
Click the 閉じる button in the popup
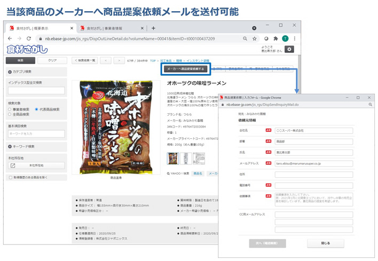326,243
